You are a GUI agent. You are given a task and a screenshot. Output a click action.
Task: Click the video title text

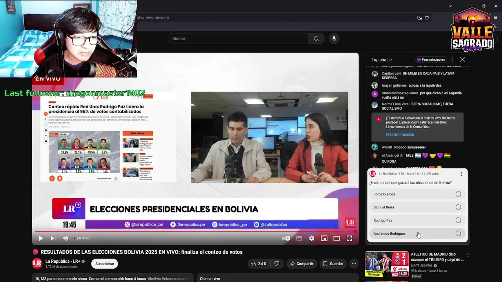coord(141,252)
